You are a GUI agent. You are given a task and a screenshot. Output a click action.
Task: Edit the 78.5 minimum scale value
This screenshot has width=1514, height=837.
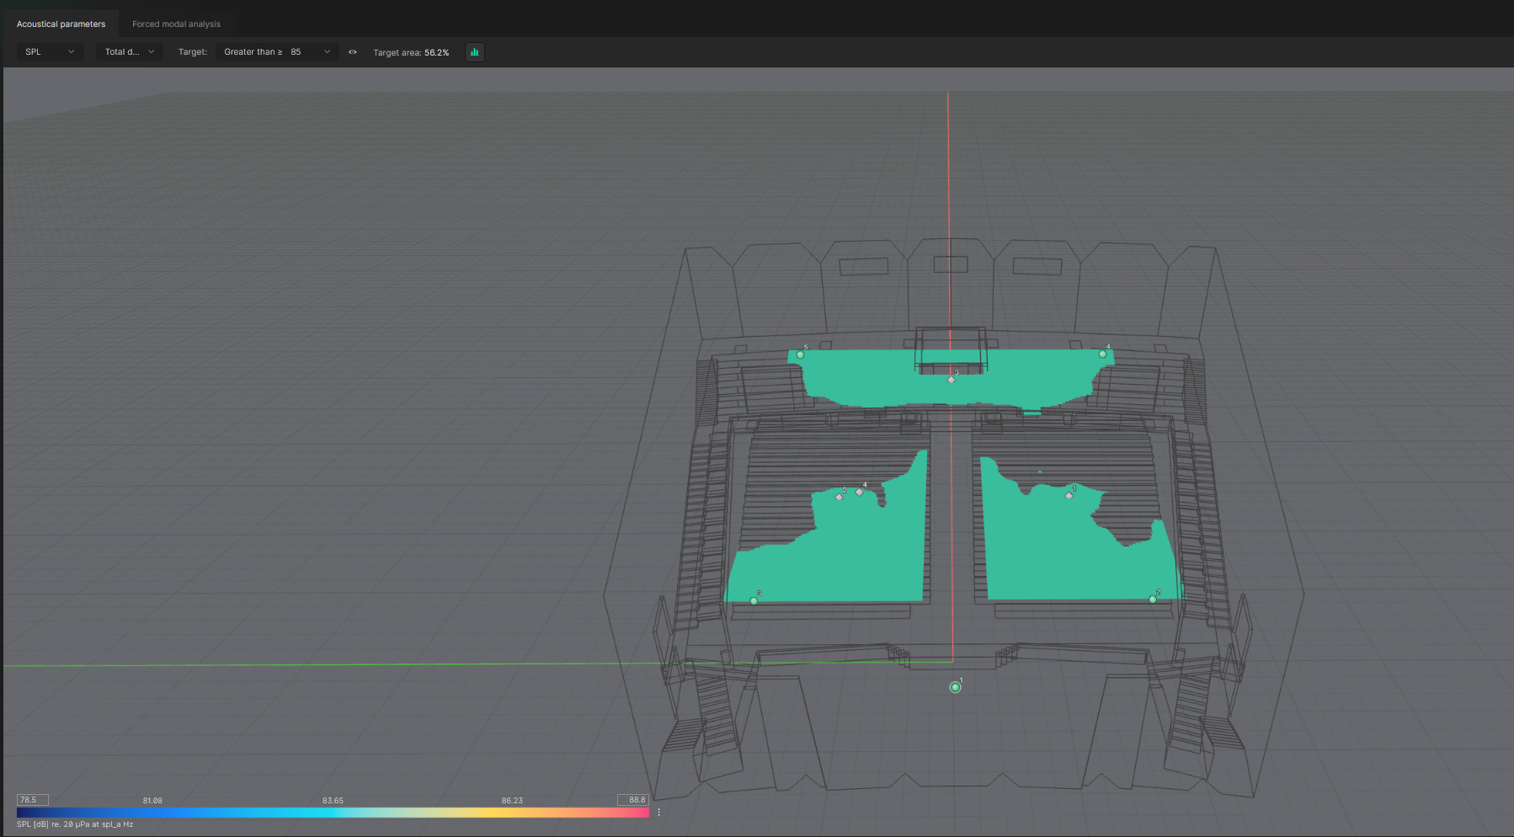(x=32, y=800)
